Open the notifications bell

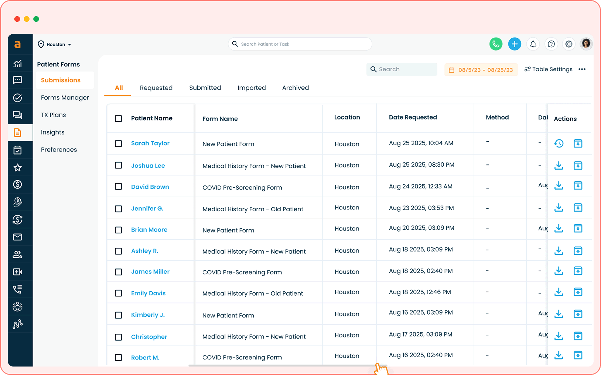point(533,44)
